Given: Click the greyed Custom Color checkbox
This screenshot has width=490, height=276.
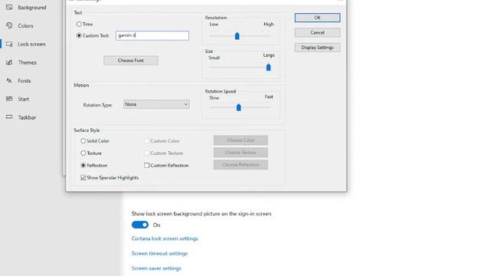Looking at the screenshot, I should pyautogui.click(x=146, y=141).
